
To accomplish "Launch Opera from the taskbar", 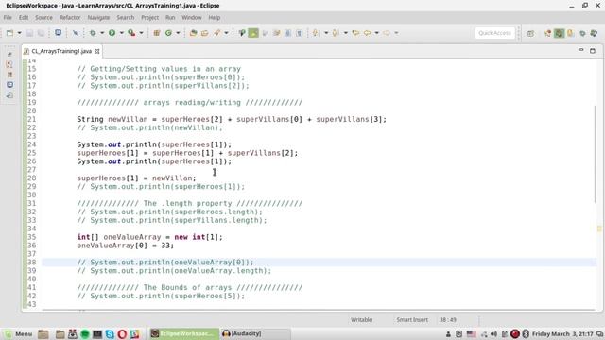I will click(x=122, y=333).
